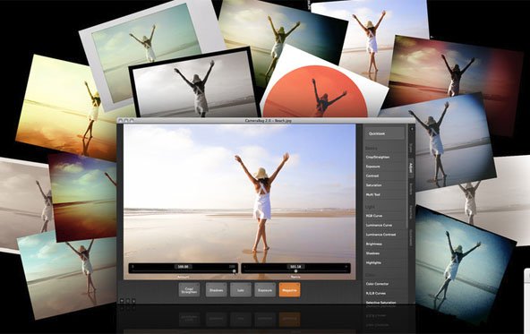Click the Amount slider handle
Image resolution: width=530 pixels, height=334 pixels.
tap(234, 271)
